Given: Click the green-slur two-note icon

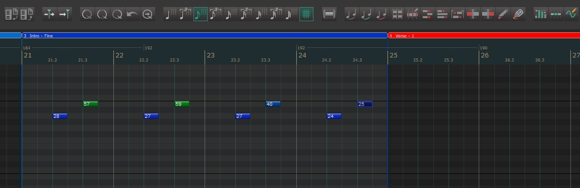Looking at the screenshot, I should [367, 15].
